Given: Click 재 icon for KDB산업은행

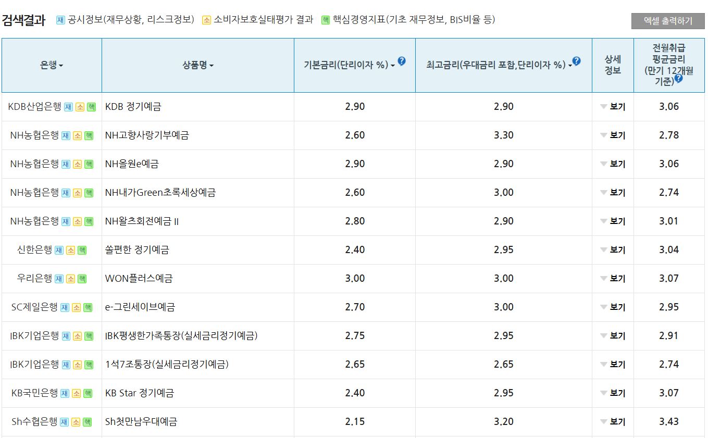Looking at the screenshot, I should (68, 107).
